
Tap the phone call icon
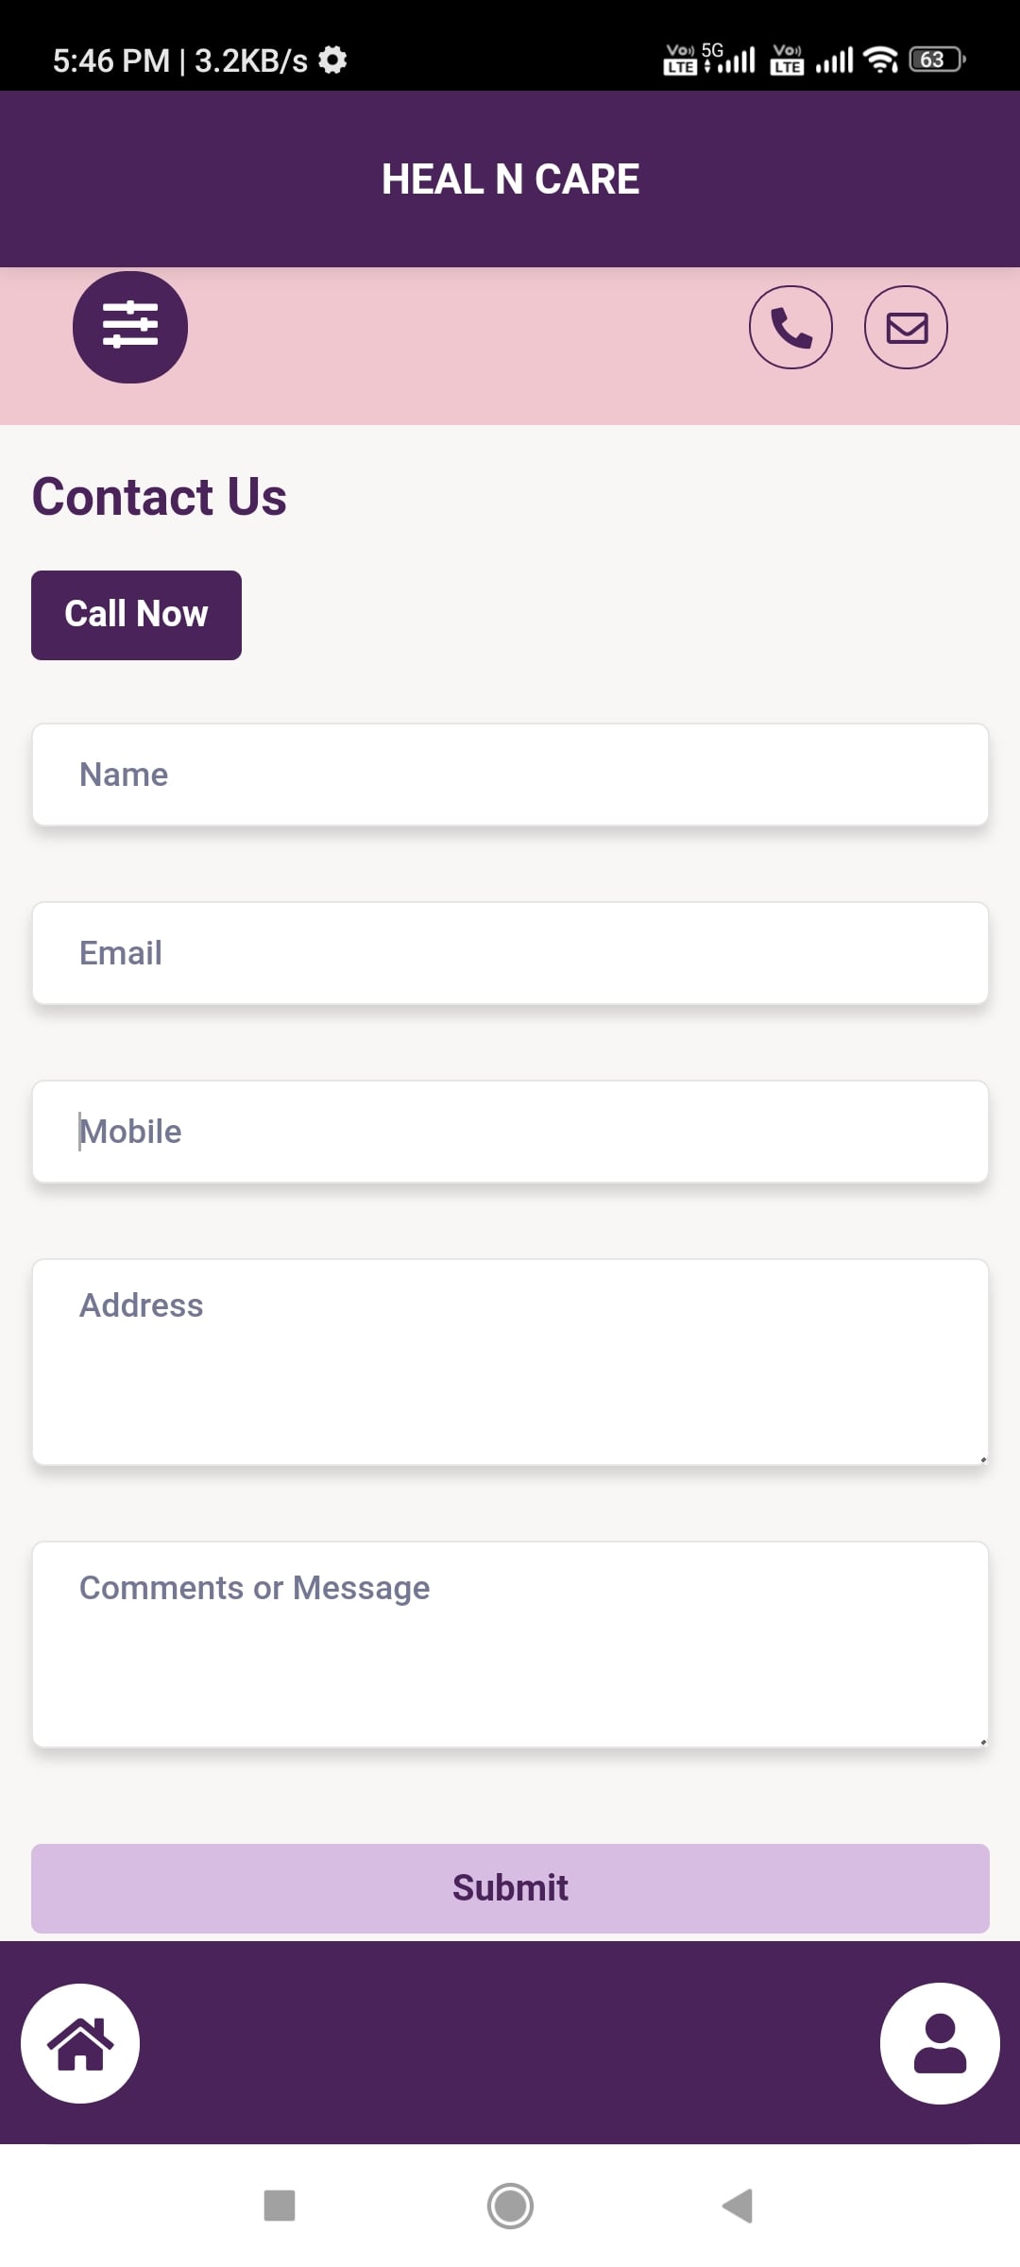790,327
